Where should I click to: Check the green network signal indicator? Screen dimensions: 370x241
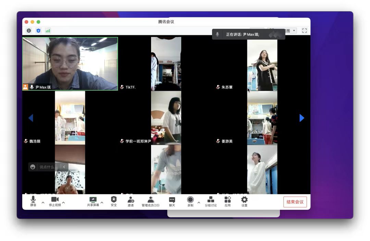(x=48, y=31)
